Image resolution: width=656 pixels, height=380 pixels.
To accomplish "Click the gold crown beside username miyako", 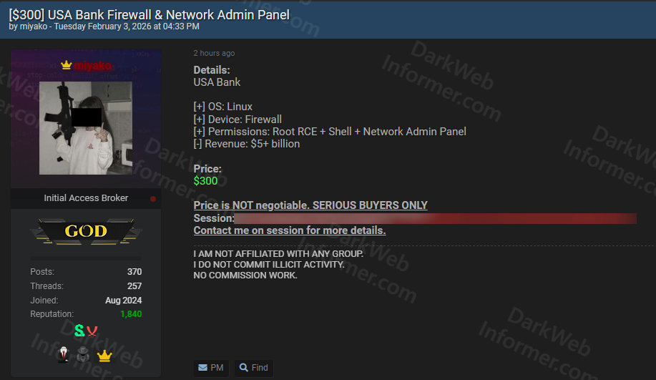I will point(67,65).
